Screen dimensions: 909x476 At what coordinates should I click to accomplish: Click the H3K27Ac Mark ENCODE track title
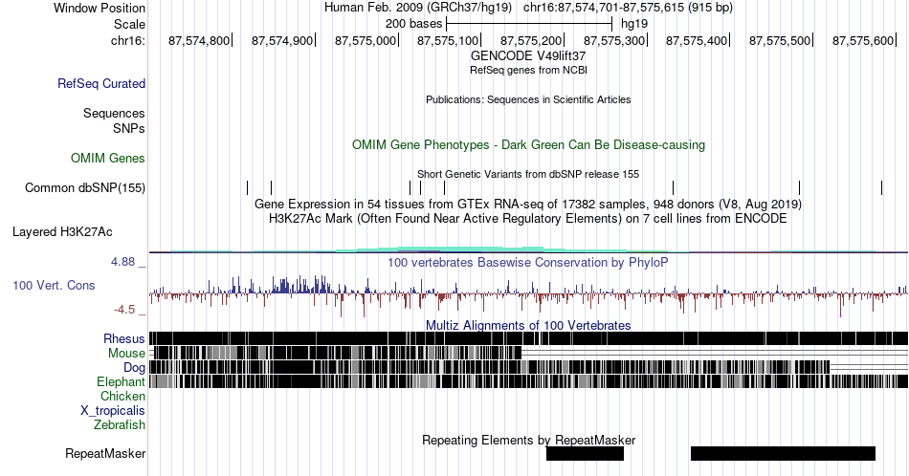(528, 218)
